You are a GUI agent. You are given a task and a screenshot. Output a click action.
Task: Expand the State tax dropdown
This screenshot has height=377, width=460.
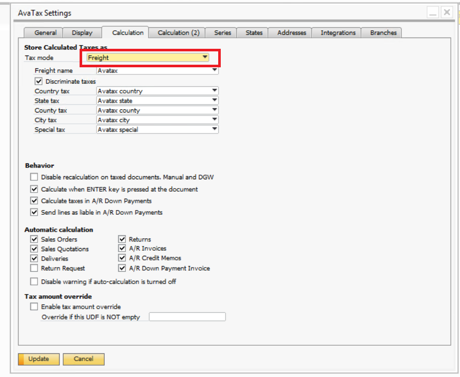(x=157, y=101)
